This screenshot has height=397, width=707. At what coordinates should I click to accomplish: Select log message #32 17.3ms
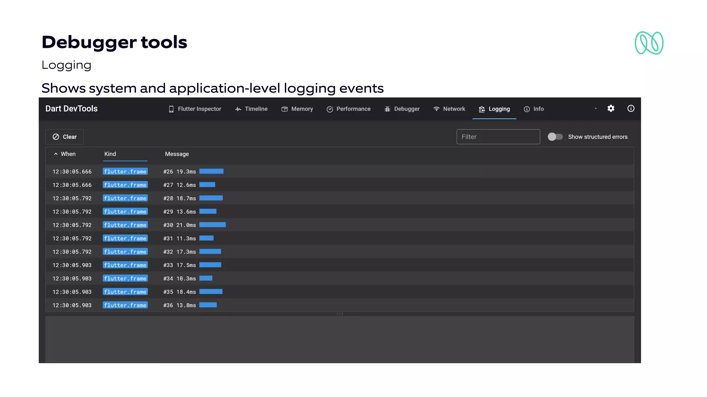point(180,252)
